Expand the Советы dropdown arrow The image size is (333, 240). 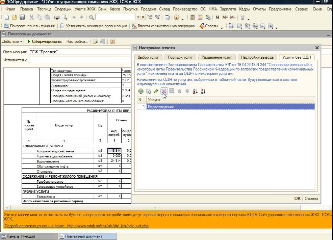222,28
